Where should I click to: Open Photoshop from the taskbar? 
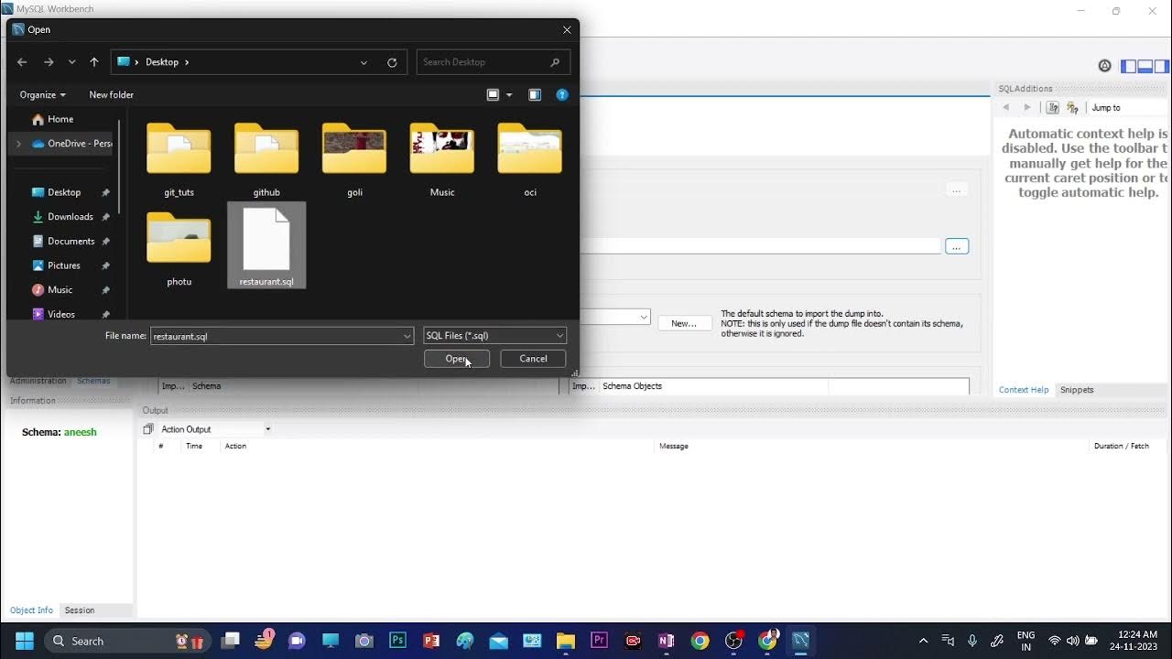(397, 641)
